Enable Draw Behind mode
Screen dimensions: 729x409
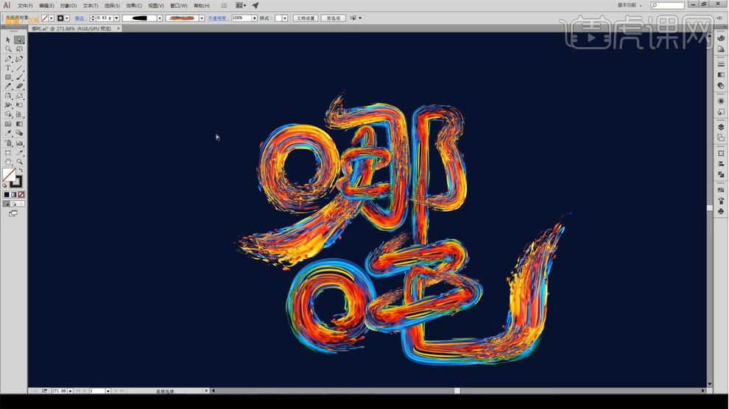pos(14,204)
